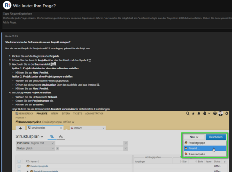The width and height of the screenshot is (232, 172).
Task: Tick the select-all checkbox in table header
Action: tap(19, 161)
